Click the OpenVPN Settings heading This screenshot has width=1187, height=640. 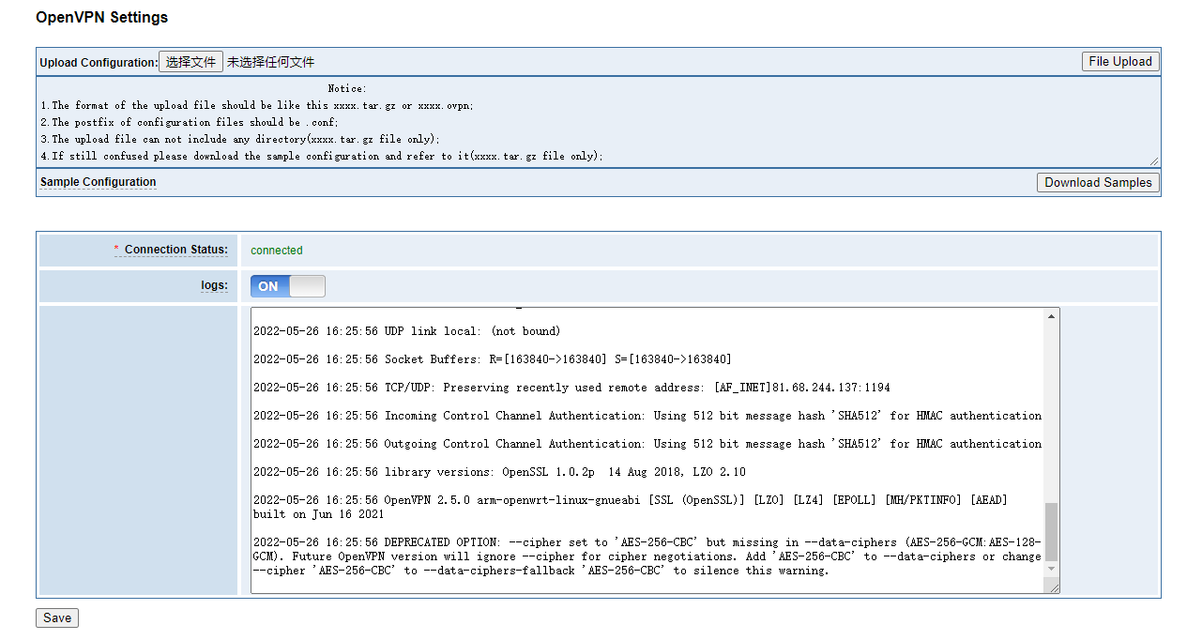tap(101, 17)
